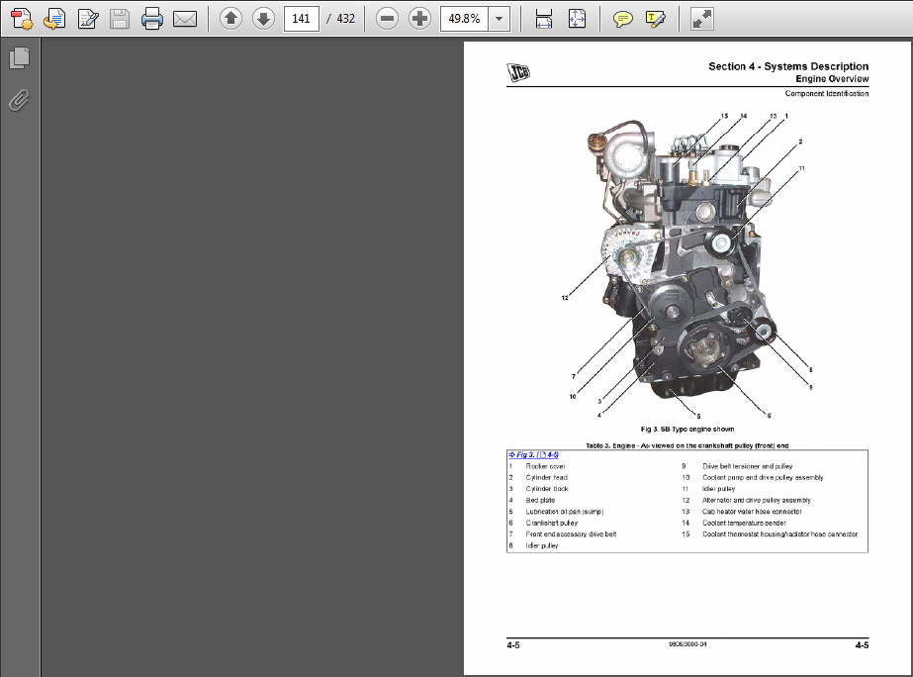Viewport: 913px width, 677px height.
Task: Open the zoom level dropdown arrow
Action: point(500,18)
